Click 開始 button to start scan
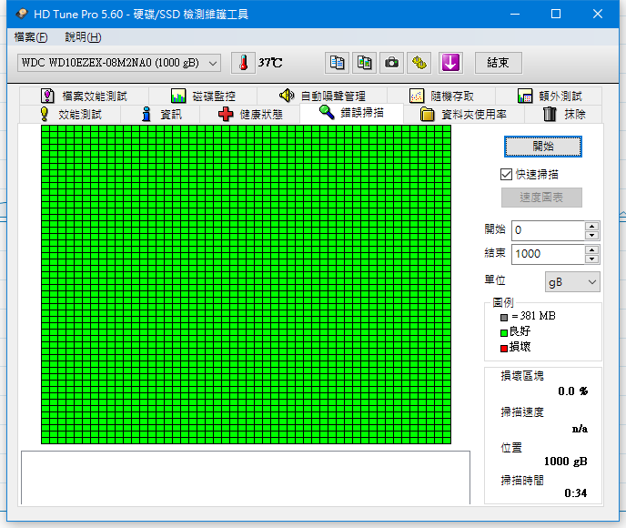626x528 pixels. click(x=543, y=147)
